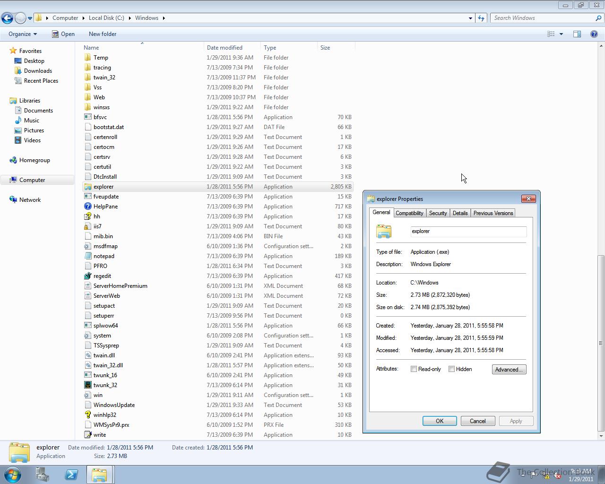
Task: Click the Open toolbar button
Action: point(63,34)
